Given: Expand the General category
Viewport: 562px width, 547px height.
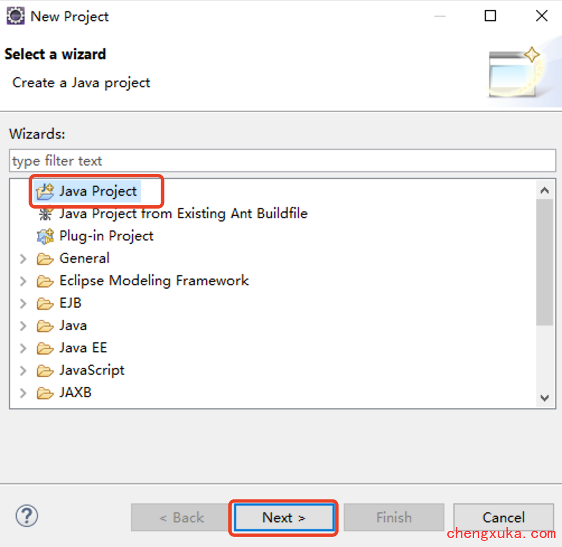Looking at the screenshot, I should point(23,258).
